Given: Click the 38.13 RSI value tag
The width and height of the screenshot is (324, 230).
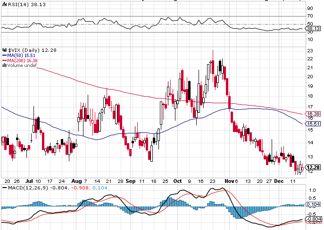Looking at the screenshot, I should click(x=314, y=29).
